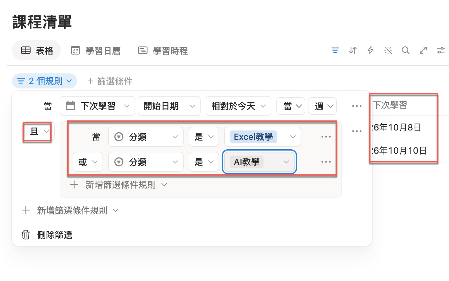The height and width of the screenshot is (281, 449).
Task: Switch to 學習時程 timeline tab
Action: tap(163, 50)
